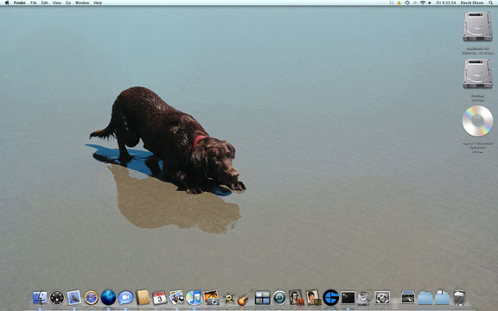The width and height of the screenshot is (498, 311).
Task: Open the blue globe app in Dock
Action: [108, 298]
